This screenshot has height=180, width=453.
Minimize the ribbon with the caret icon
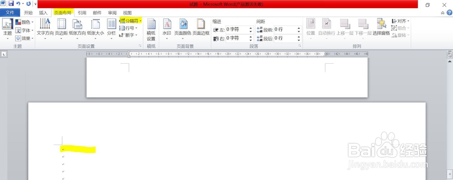point(443,13)
